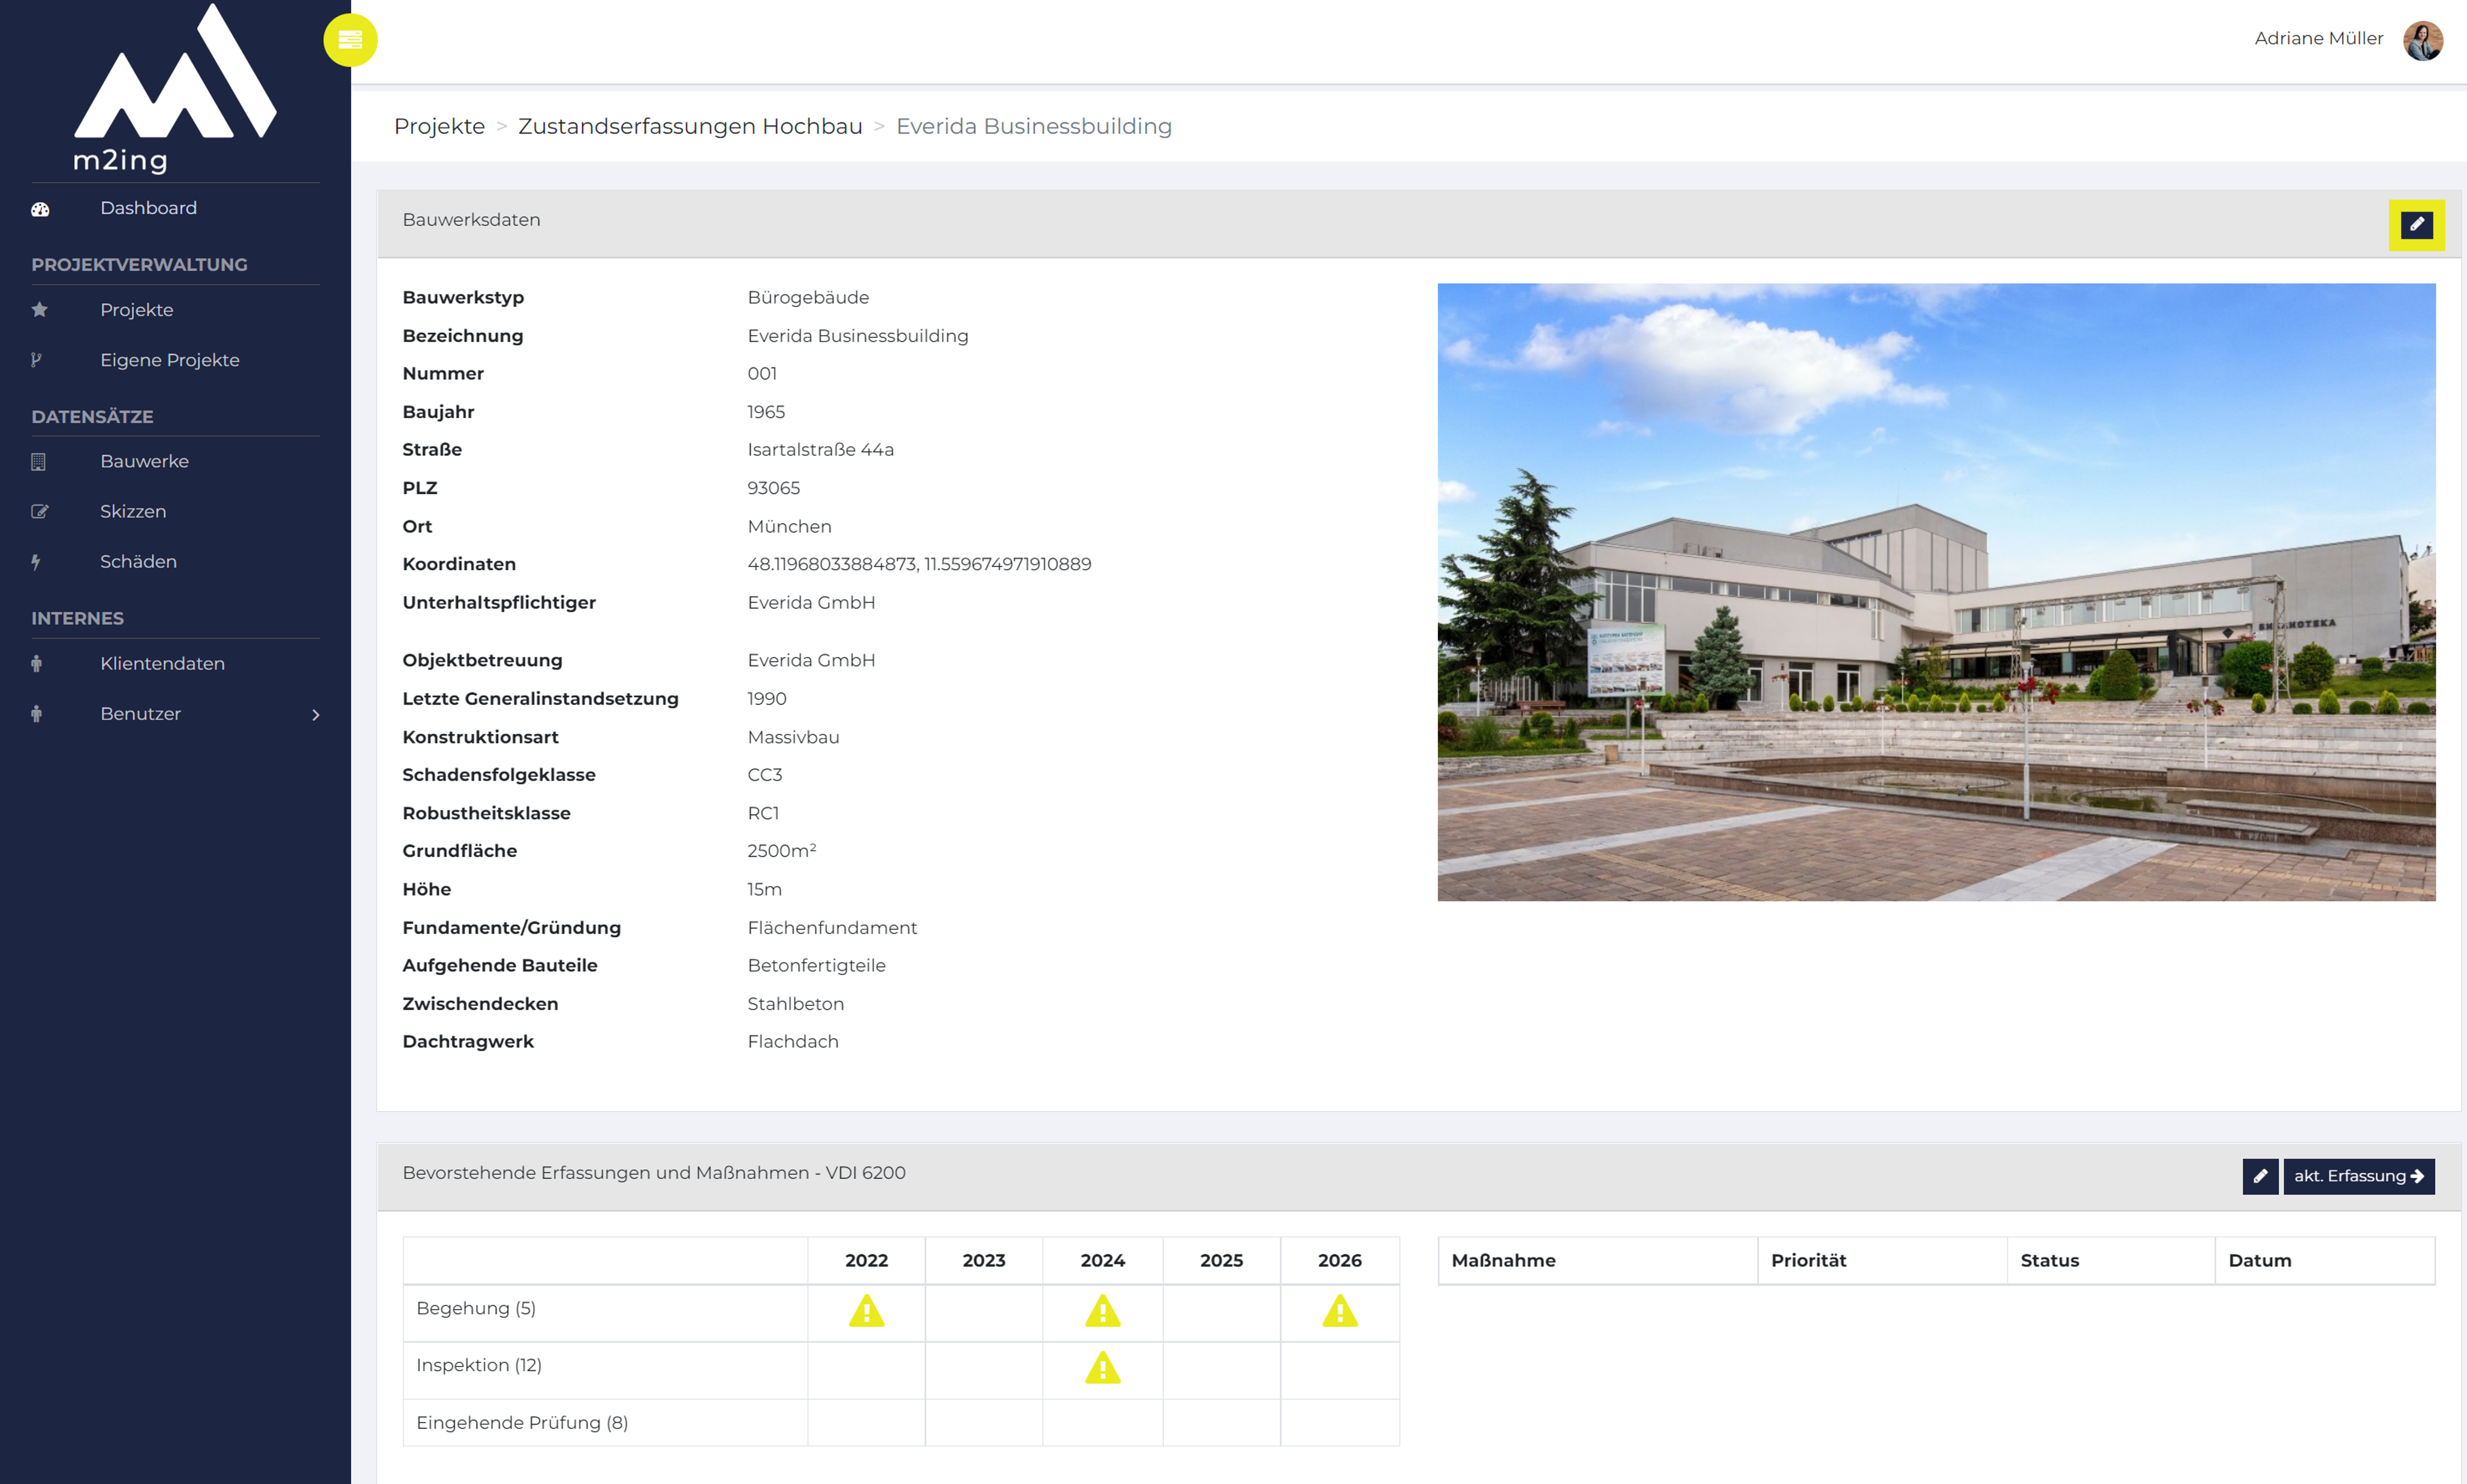Click the m2ing logo

[175, 88]
